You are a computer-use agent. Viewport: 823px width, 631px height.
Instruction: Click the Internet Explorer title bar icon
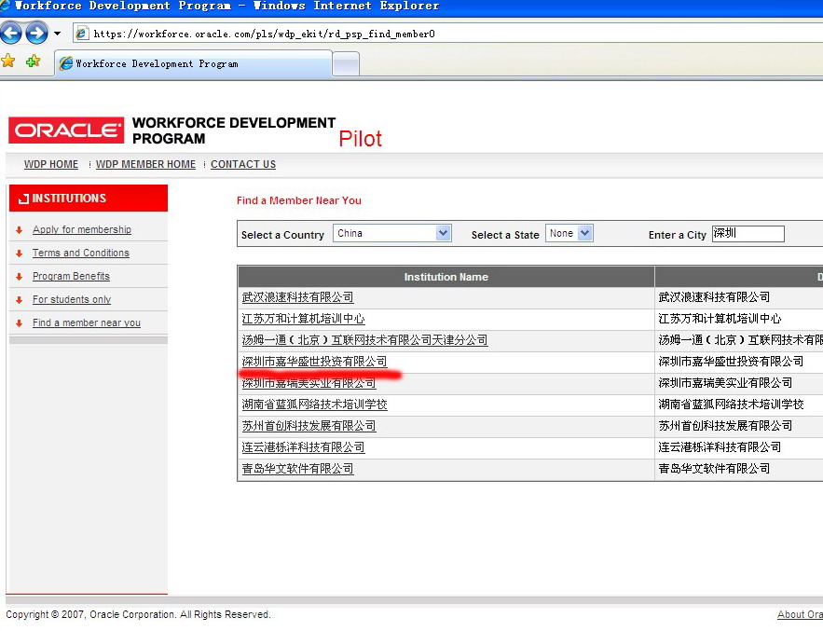5,6
